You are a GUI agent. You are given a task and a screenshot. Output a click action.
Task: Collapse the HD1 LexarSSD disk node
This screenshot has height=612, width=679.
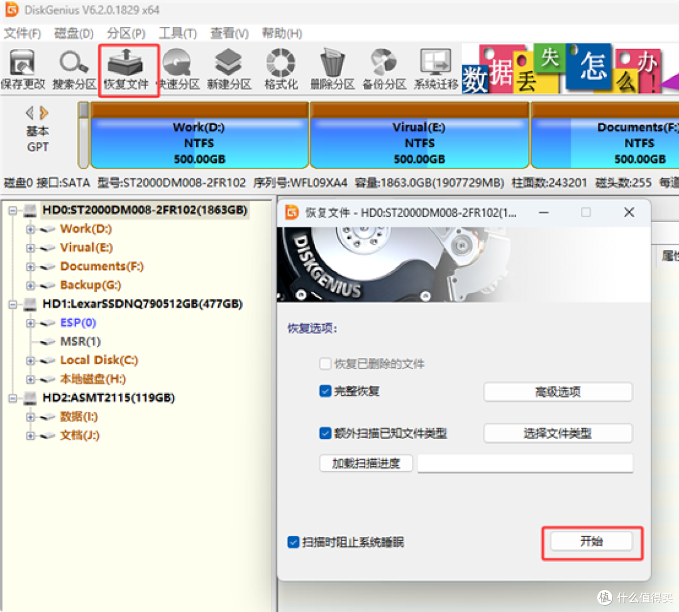tap(13, 304)
